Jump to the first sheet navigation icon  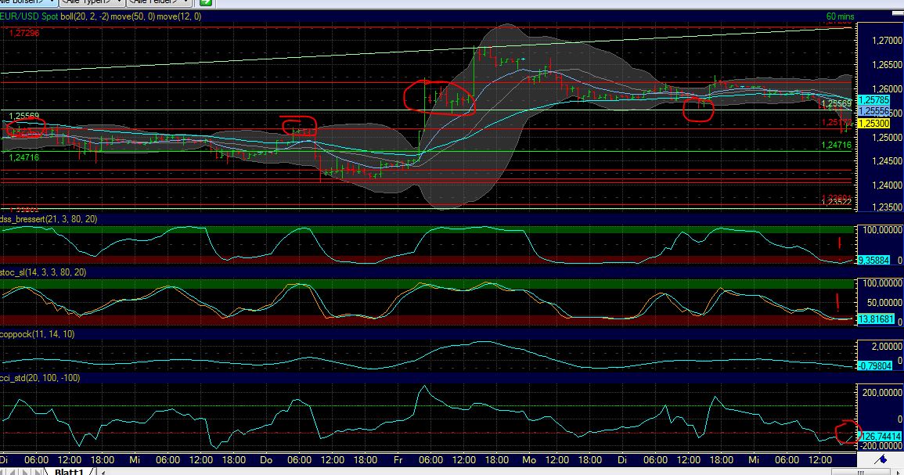click(4, 470)
